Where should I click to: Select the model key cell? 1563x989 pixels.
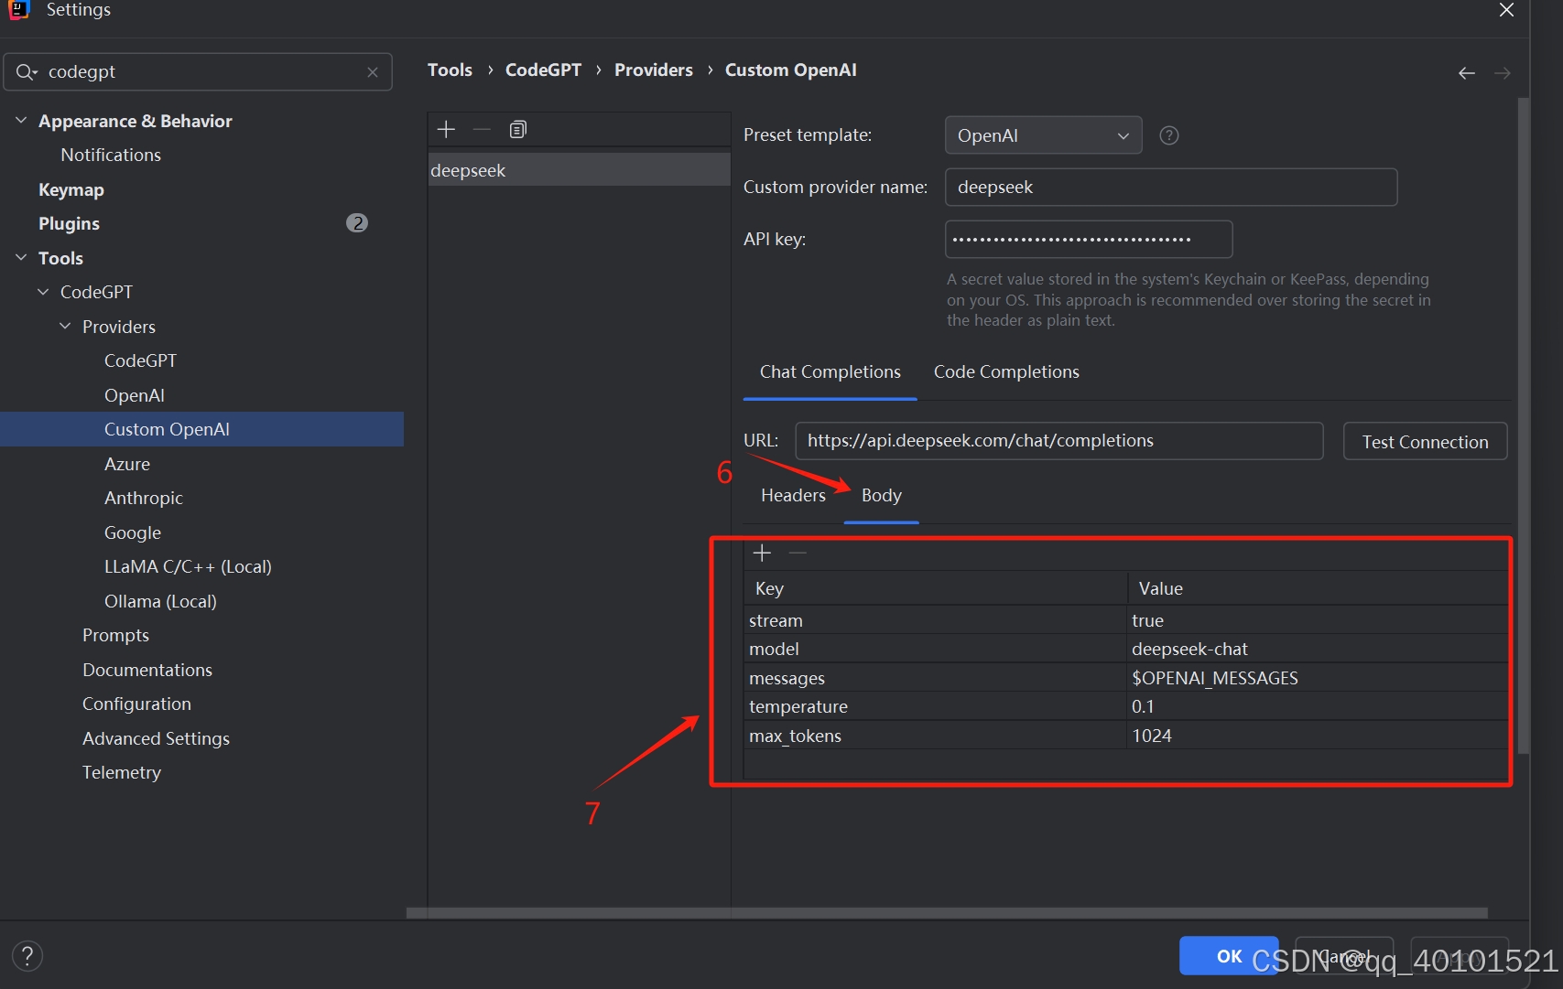pos(935,649)
